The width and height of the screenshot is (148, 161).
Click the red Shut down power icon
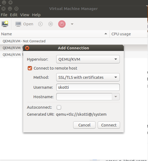(62, 24)
